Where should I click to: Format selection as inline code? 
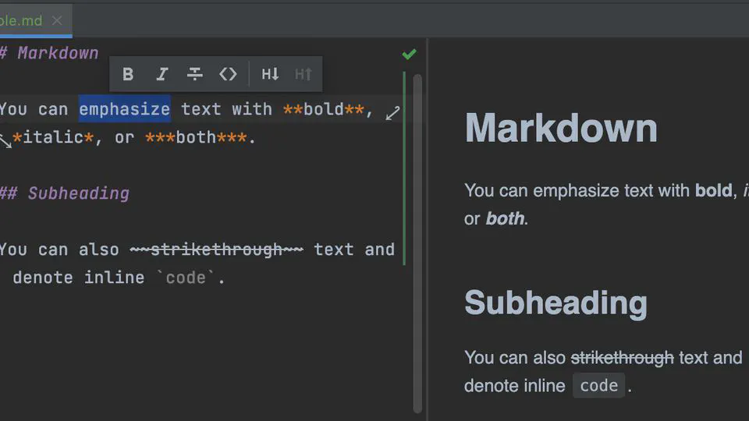click(228, 74)
